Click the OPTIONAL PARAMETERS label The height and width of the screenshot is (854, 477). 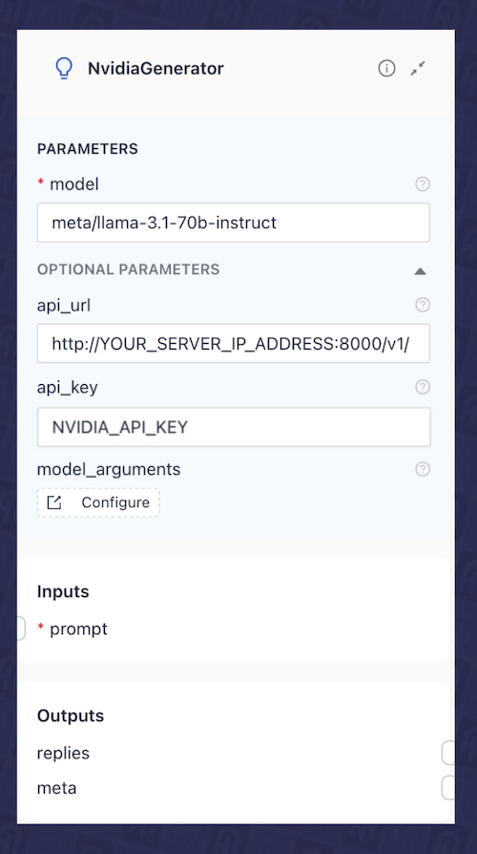(x=129, y=269)
